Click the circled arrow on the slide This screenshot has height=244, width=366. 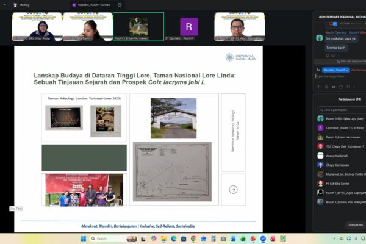[x=233, y=190]
